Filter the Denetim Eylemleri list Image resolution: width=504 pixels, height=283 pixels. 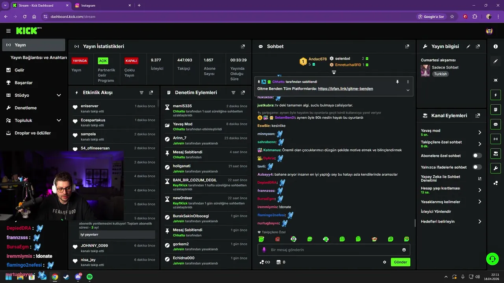pyautogui.click(x=233, y=92)
